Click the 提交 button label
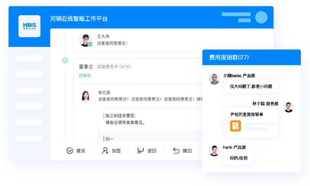 pos(81,151)
